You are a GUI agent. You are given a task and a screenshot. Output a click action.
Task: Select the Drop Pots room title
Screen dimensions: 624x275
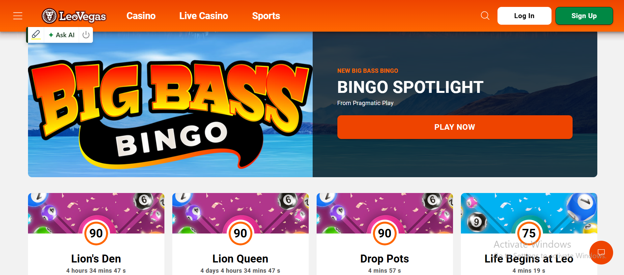tap(384, 259)
